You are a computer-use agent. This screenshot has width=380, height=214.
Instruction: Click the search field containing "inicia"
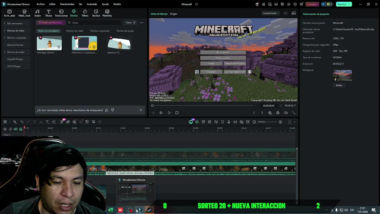pyautogui.click(x=95, y=23)
